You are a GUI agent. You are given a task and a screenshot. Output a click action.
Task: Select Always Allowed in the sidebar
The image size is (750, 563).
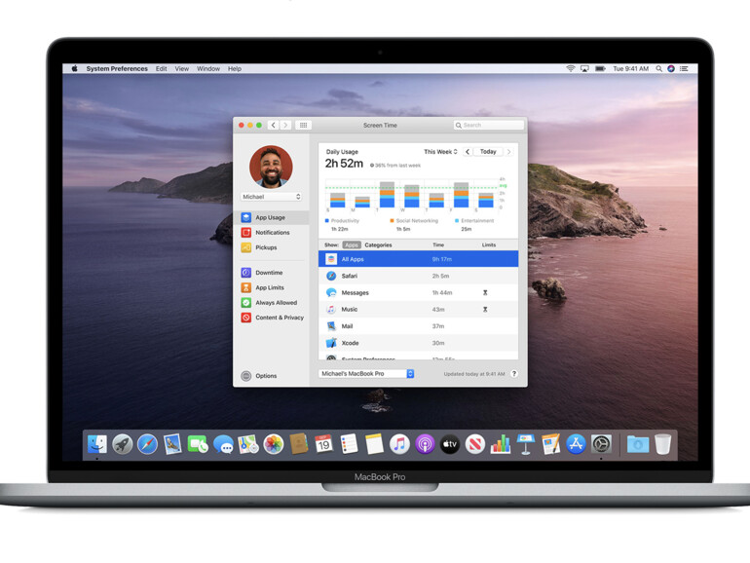coord(271,303)
